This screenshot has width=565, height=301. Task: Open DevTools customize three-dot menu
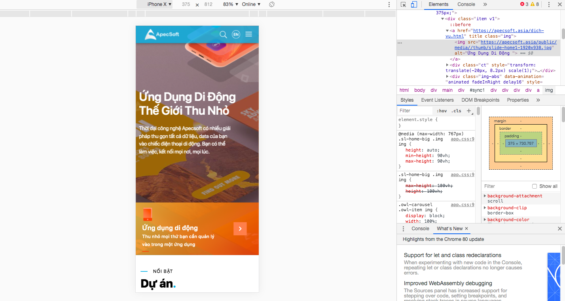549,4
